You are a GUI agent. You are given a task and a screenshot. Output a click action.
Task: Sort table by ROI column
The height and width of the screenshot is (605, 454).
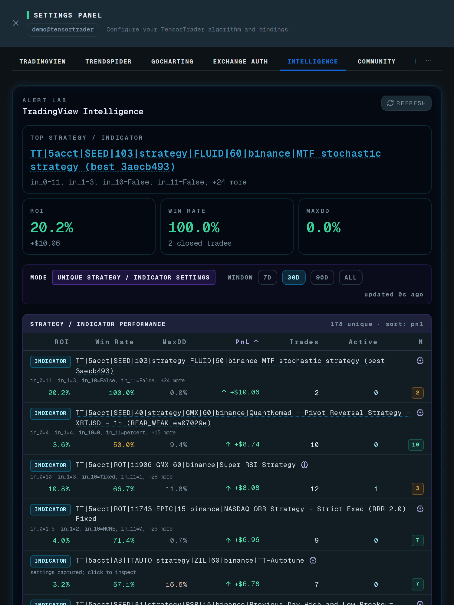point(62,342)
